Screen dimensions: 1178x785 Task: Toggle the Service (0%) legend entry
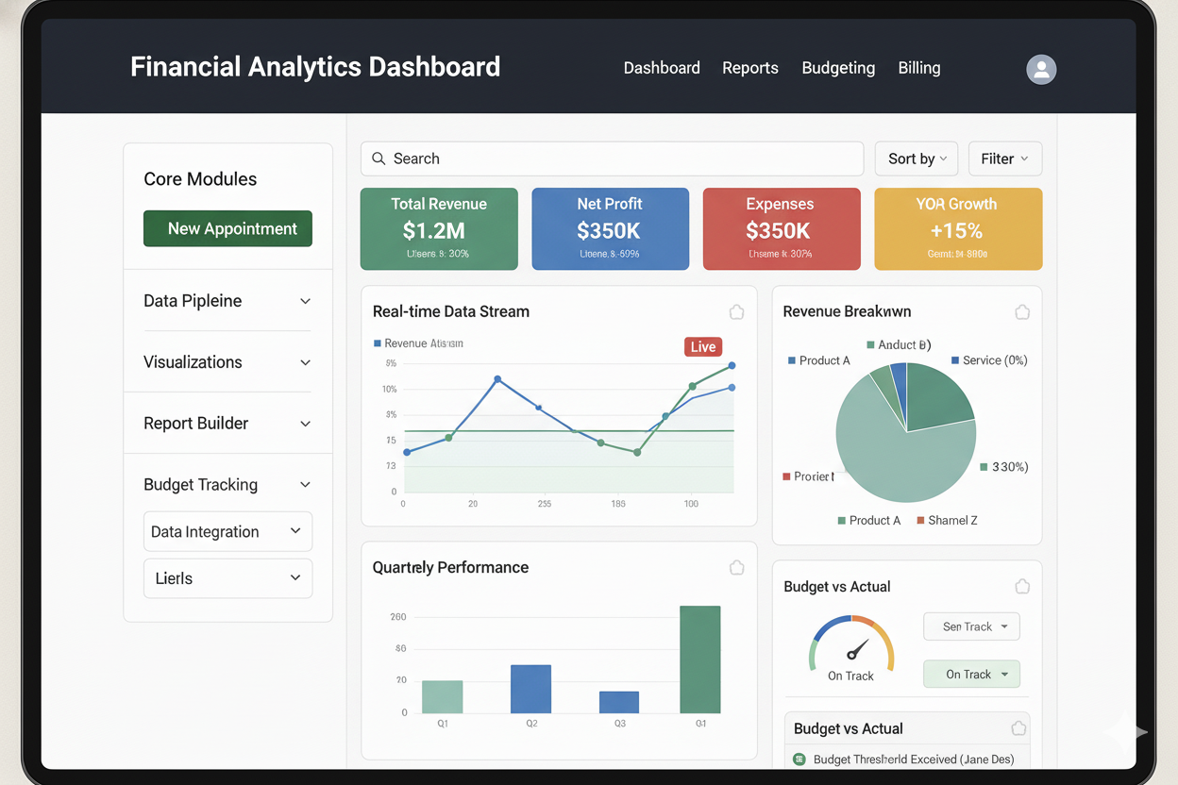pos(988,360)
